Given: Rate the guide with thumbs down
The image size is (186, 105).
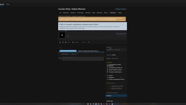Looking at the screenshot, I should tap(63, 42).
